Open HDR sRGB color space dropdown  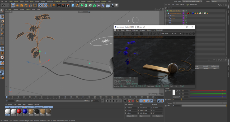[x=167, y=34]
